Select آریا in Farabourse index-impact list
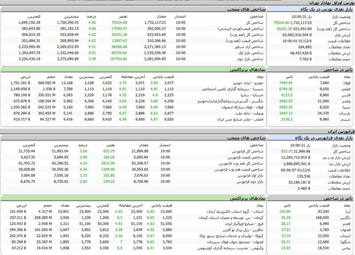Image resolution: width=355 pixels, height=255 pixels. pos(347,212)
